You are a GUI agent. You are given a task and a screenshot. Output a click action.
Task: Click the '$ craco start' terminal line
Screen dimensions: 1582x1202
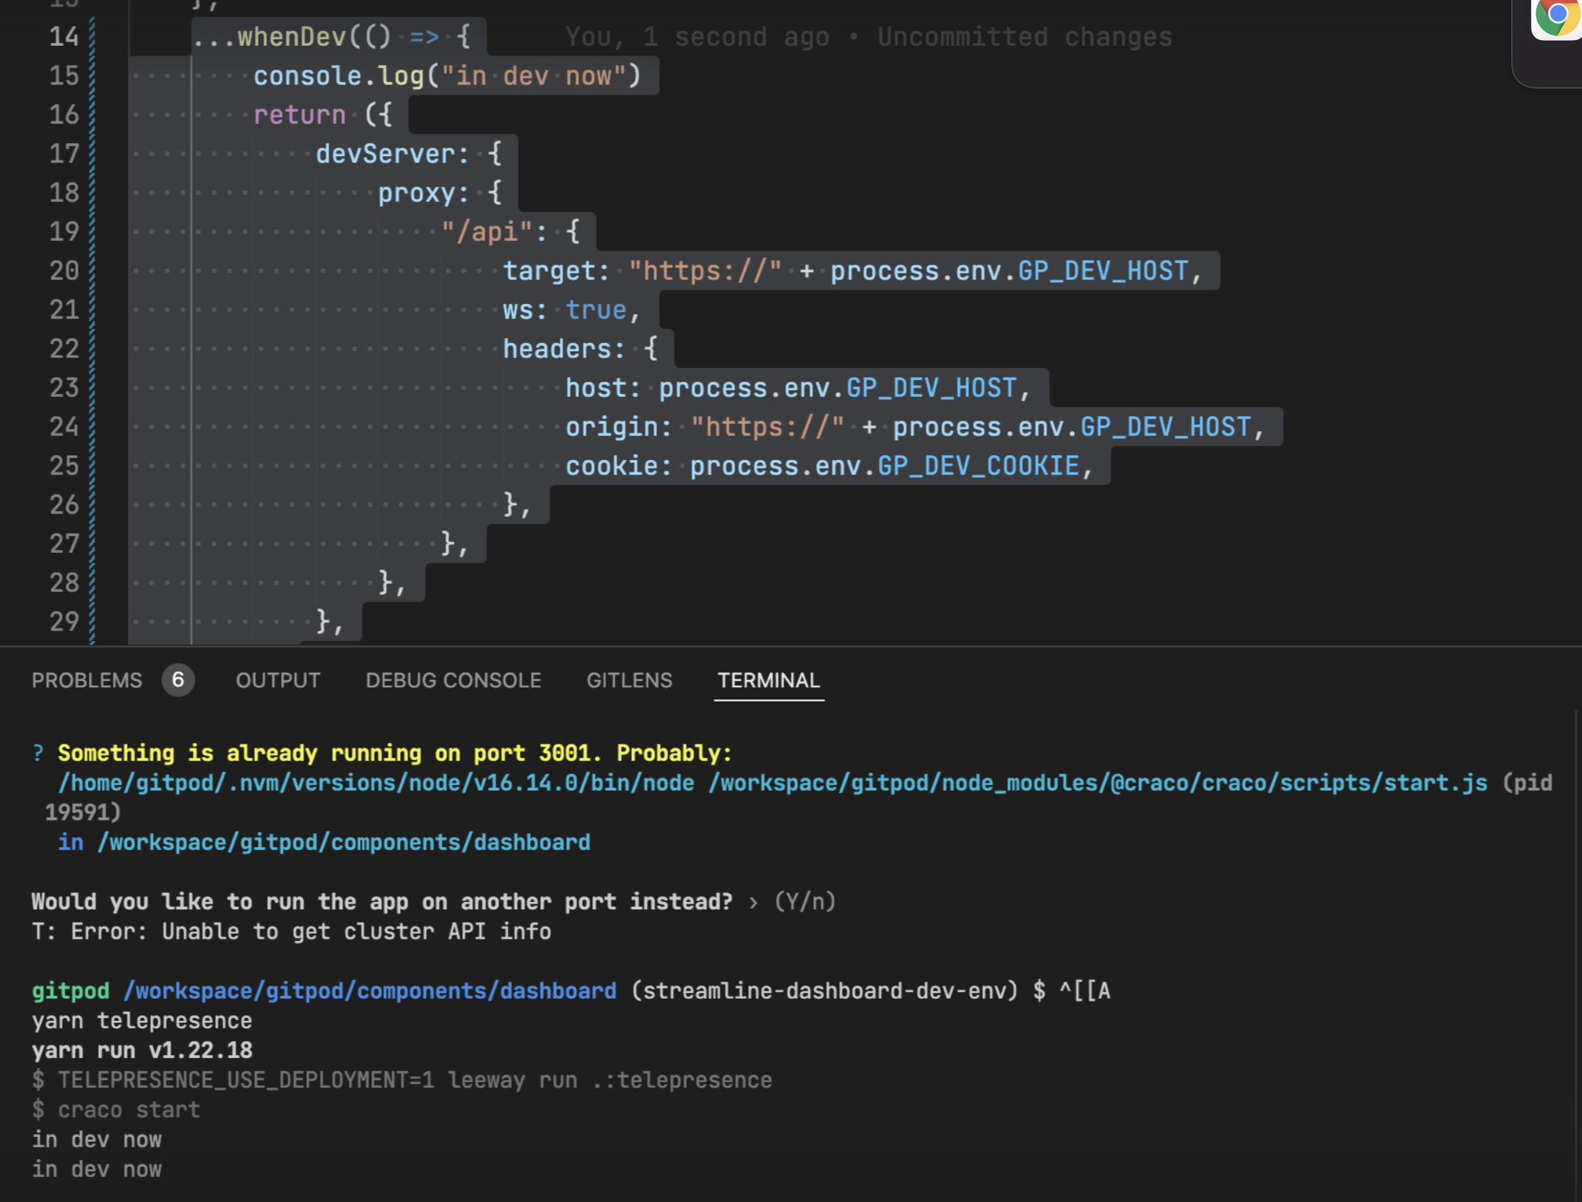point(116,1110)
